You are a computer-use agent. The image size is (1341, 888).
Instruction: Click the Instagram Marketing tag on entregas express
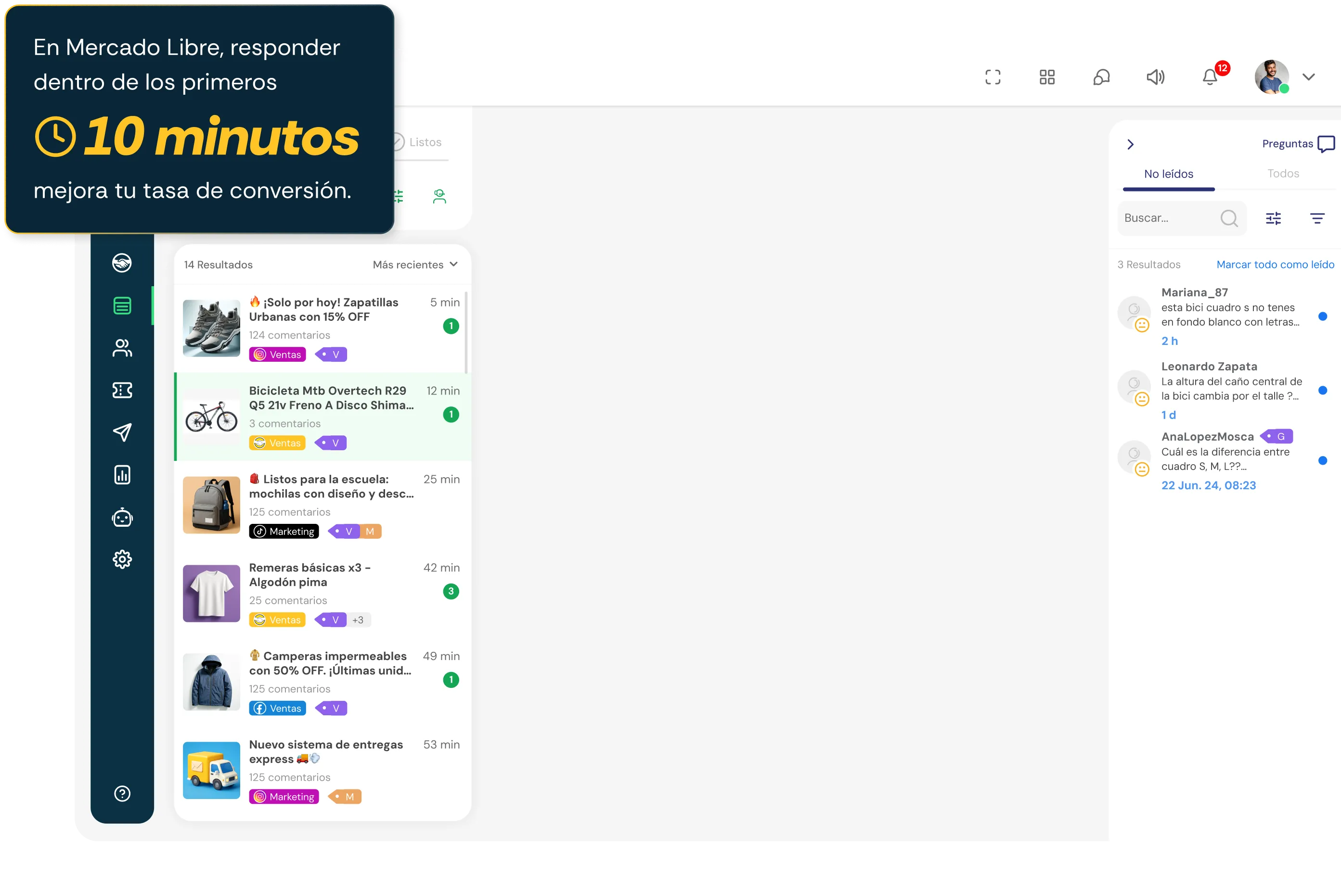[x=284, y=796]
